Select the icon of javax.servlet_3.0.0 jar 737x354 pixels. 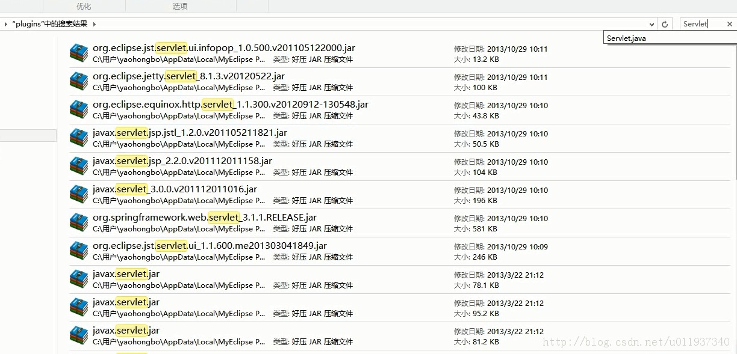point(79,195)
